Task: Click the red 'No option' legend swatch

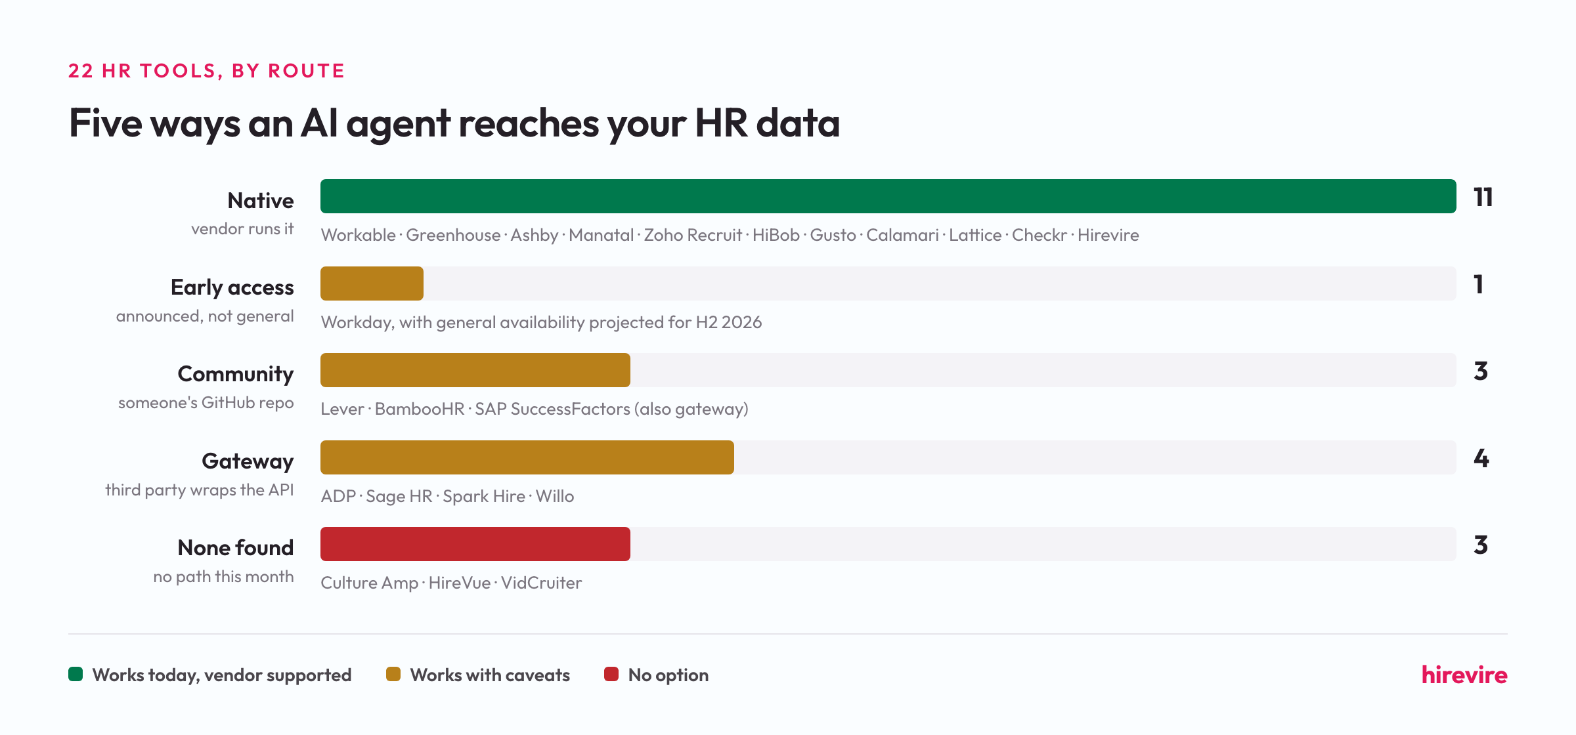Action: [x=611, y=674]
